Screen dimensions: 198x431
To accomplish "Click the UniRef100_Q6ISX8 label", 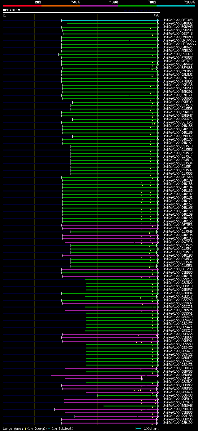I will [178, 177].
